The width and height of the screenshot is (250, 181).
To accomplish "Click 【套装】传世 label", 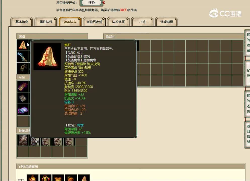I will click(74, 125).
